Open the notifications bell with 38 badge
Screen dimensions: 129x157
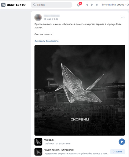[x=79, y=5]
